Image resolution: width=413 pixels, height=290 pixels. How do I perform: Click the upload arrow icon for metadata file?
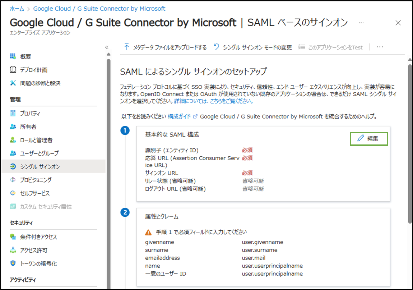click(127, 47)
